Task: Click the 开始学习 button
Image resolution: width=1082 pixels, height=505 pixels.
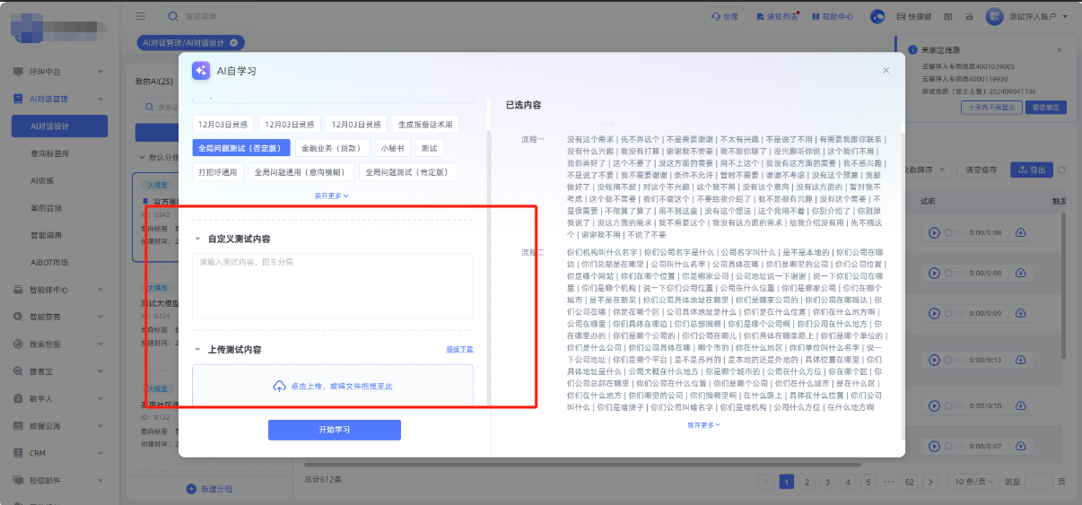Action: pyautogui.click(x=334, y=430)
